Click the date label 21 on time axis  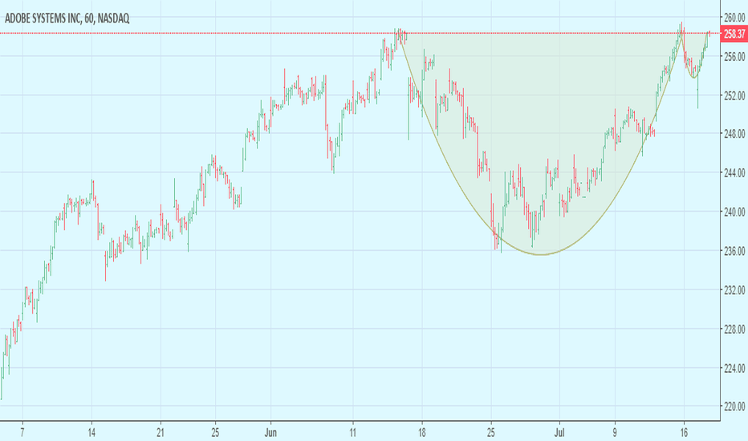pos(161,433)
